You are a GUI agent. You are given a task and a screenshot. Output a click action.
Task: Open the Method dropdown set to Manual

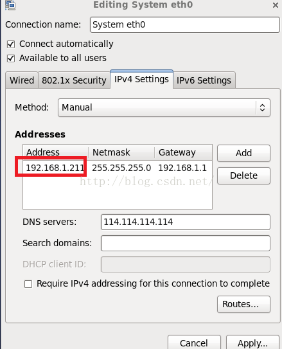point(164,108)
